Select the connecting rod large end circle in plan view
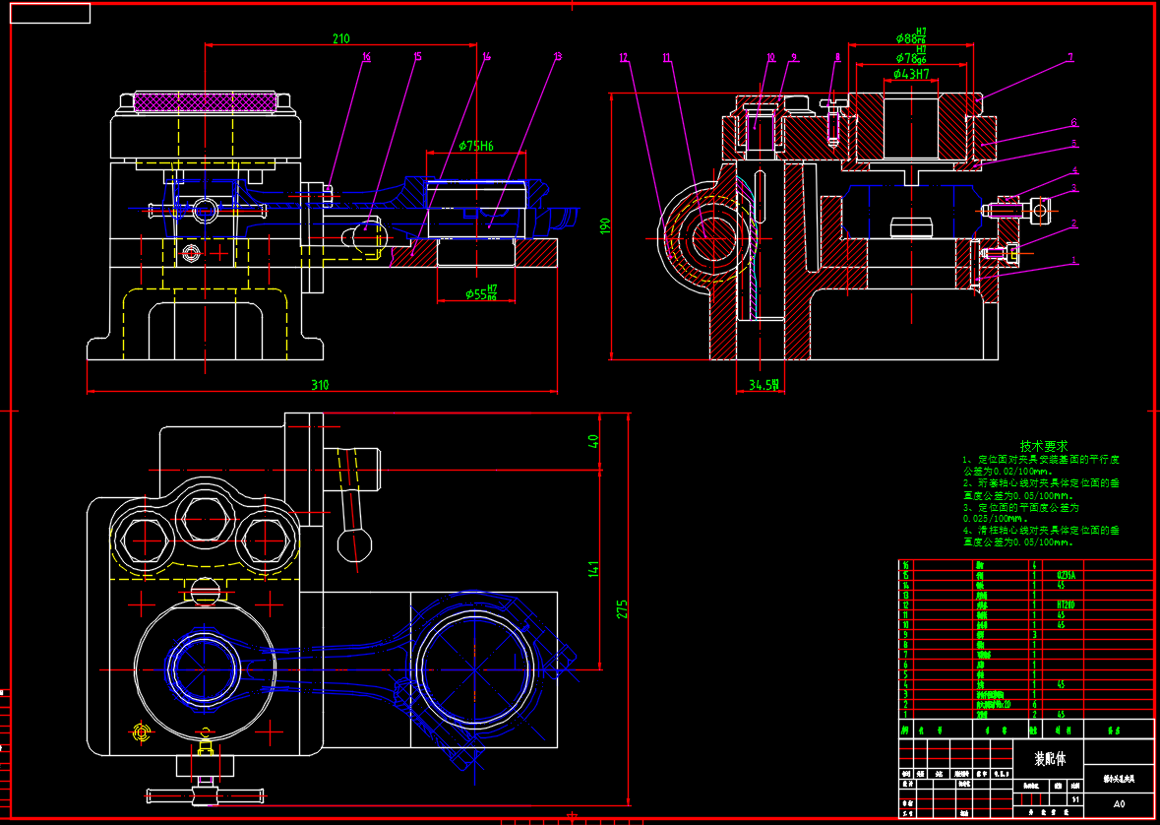The width and height of the screenshot is (1160, 825). point(475,670)
